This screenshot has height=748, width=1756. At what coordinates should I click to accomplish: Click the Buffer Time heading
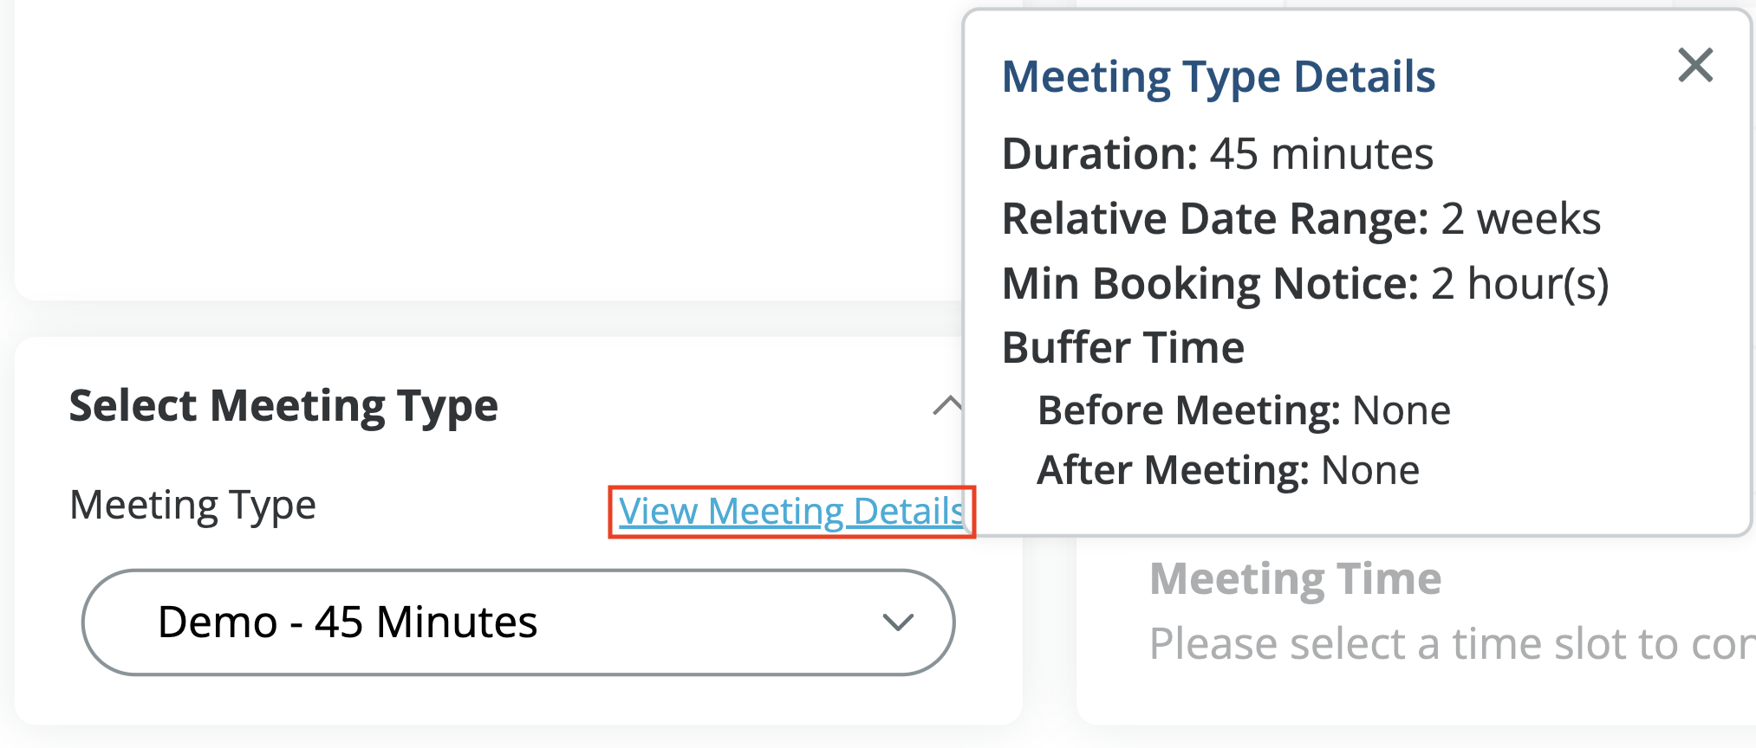point(1123,348)
